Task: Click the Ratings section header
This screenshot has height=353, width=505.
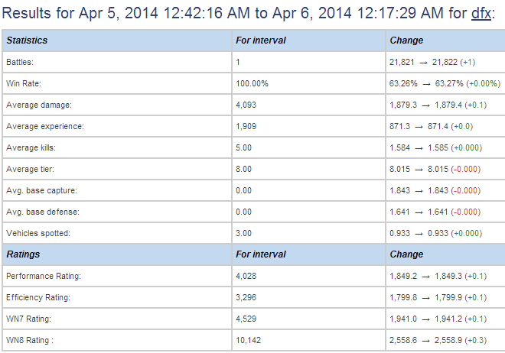Action: [x=23, y=254]
